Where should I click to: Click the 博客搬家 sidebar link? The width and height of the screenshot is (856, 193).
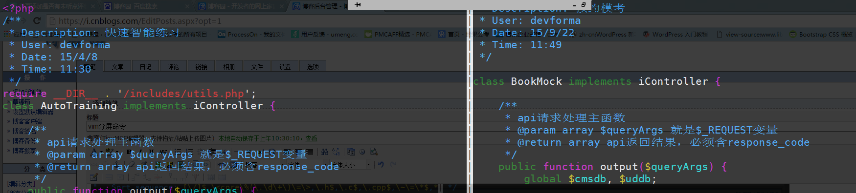click(24, 151)
